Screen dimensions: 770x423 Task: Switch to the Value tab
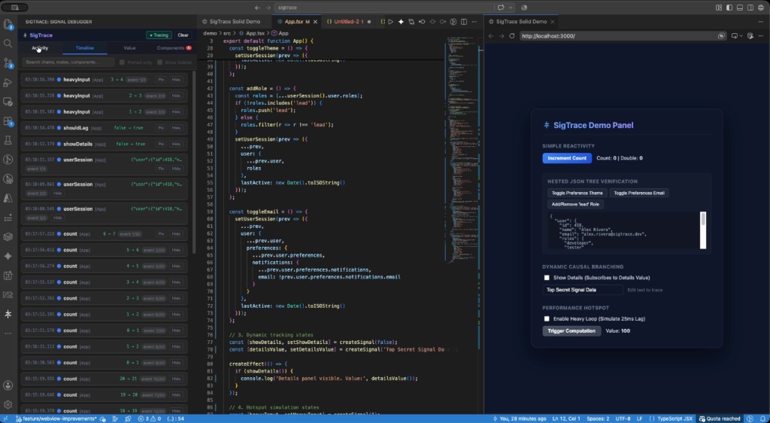point(129,48)
